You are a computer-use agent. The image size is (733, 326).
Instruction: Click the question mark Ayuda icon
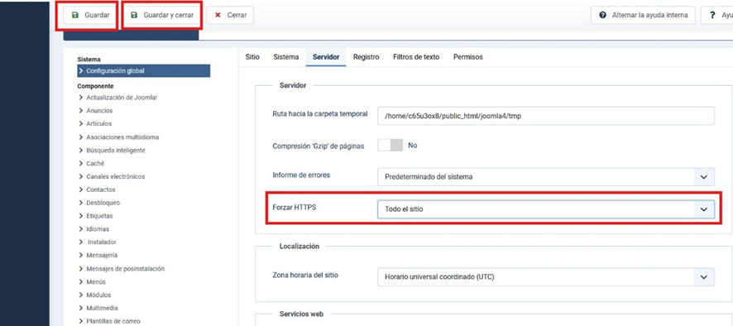712,15
